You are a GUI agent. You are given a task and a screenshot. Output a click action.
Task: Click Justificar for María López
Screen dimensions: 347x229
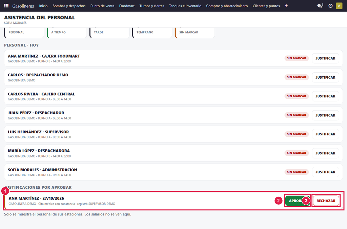(325, 153)
